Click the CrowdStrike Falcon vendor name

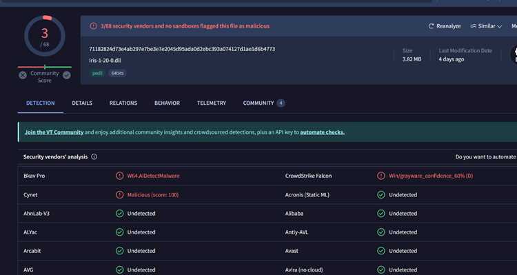[x=308, y=176]
